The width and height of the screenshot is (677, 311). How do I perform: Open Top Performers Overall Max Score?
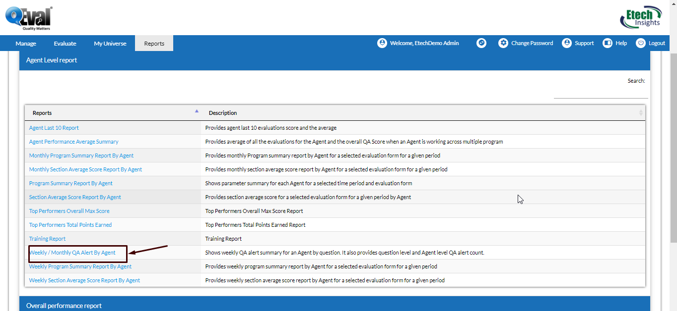69,211
